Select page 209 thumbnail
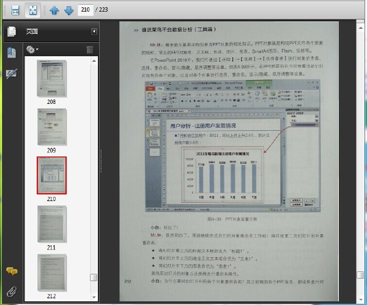Viewport: 367px width, 305px height. (52, 127)
